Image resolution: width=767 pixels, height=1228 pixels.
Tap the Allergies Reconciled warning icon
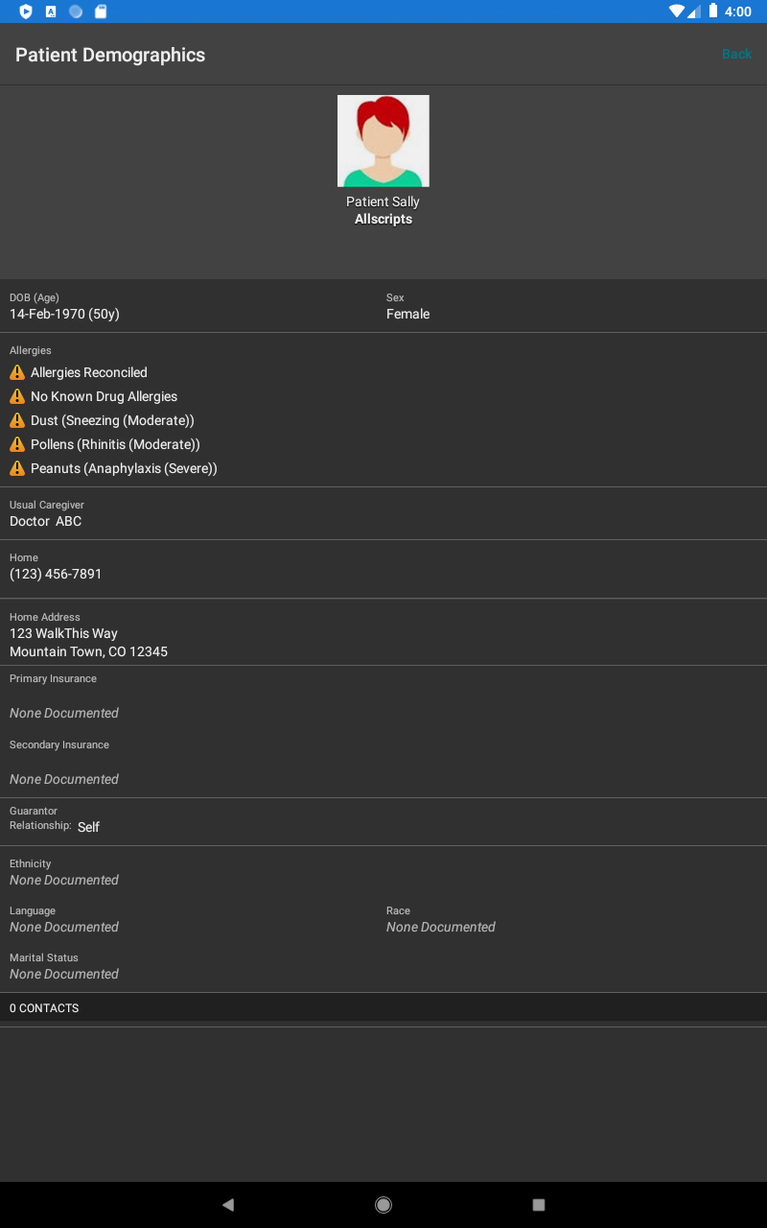click(x=17, y=372)
